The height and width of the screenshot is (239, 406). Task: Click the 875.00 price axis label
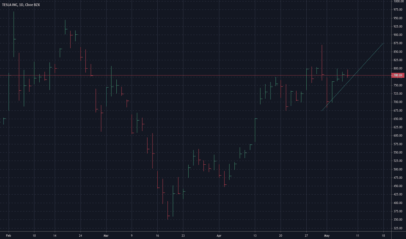coord(398,43)
